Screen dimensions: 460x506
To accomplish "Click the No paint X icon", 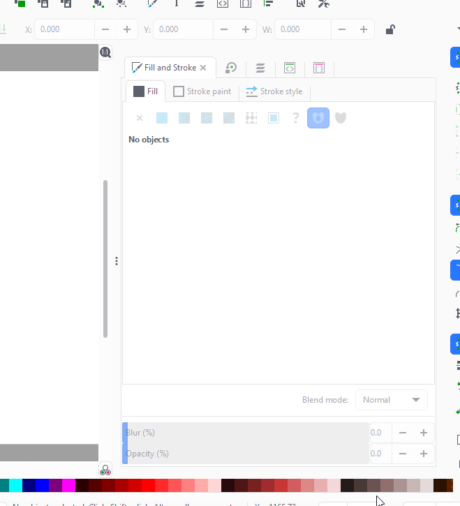I will (140, 118).
